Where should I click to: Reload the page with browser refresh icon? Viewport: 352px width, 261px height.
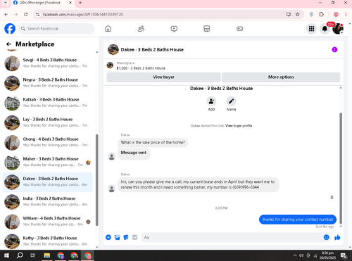point(26,14)
